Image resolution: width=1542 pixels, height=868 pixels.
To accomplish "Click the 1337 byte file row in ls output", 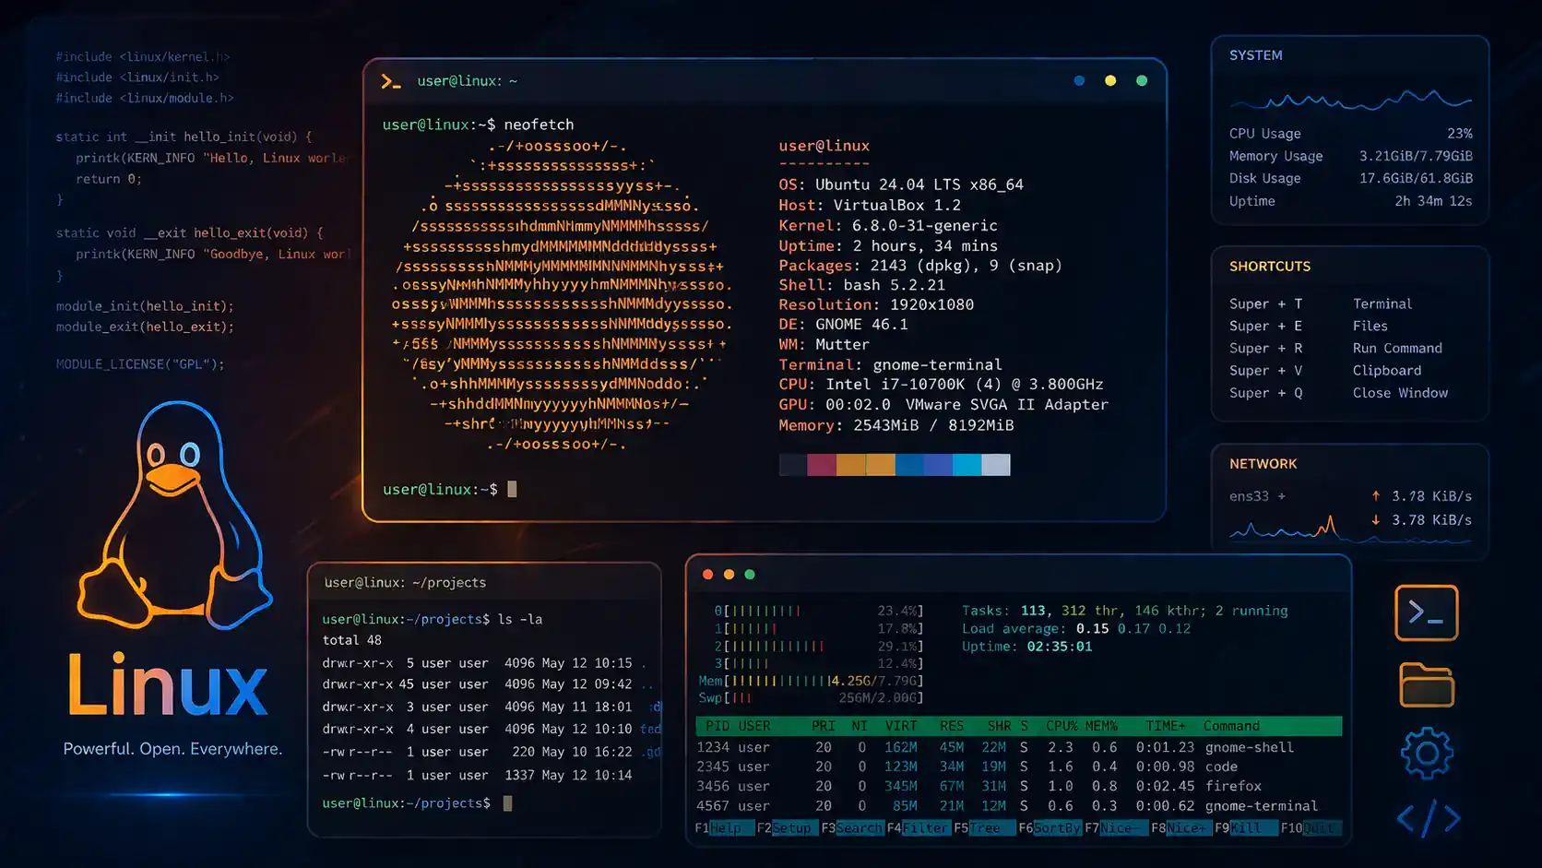I will 477,775.
